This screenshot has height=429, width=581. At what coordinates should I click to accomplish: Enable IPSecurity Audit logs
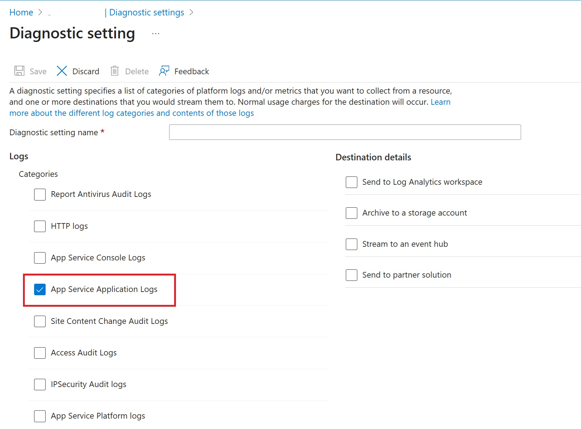coord(39,385)
